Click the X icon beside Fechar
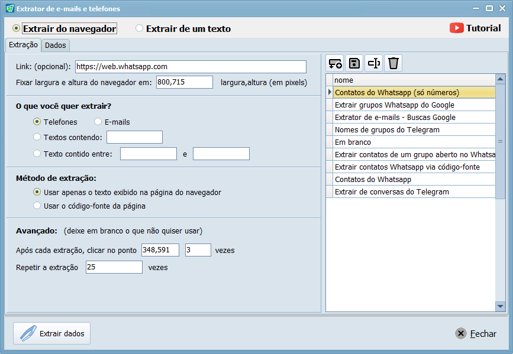Screen dimensions: 513x354 461,333
